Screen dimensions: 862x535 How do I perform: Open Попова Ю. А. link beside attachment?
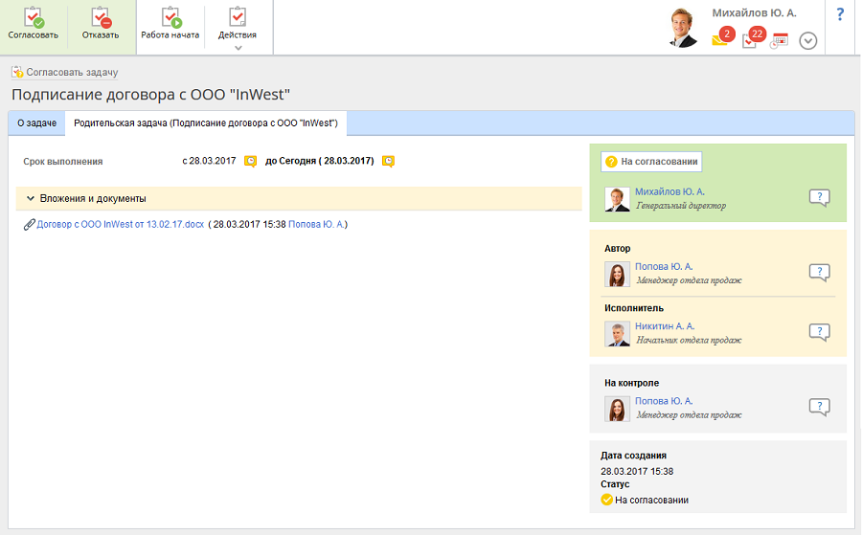[x=317, y=224]
